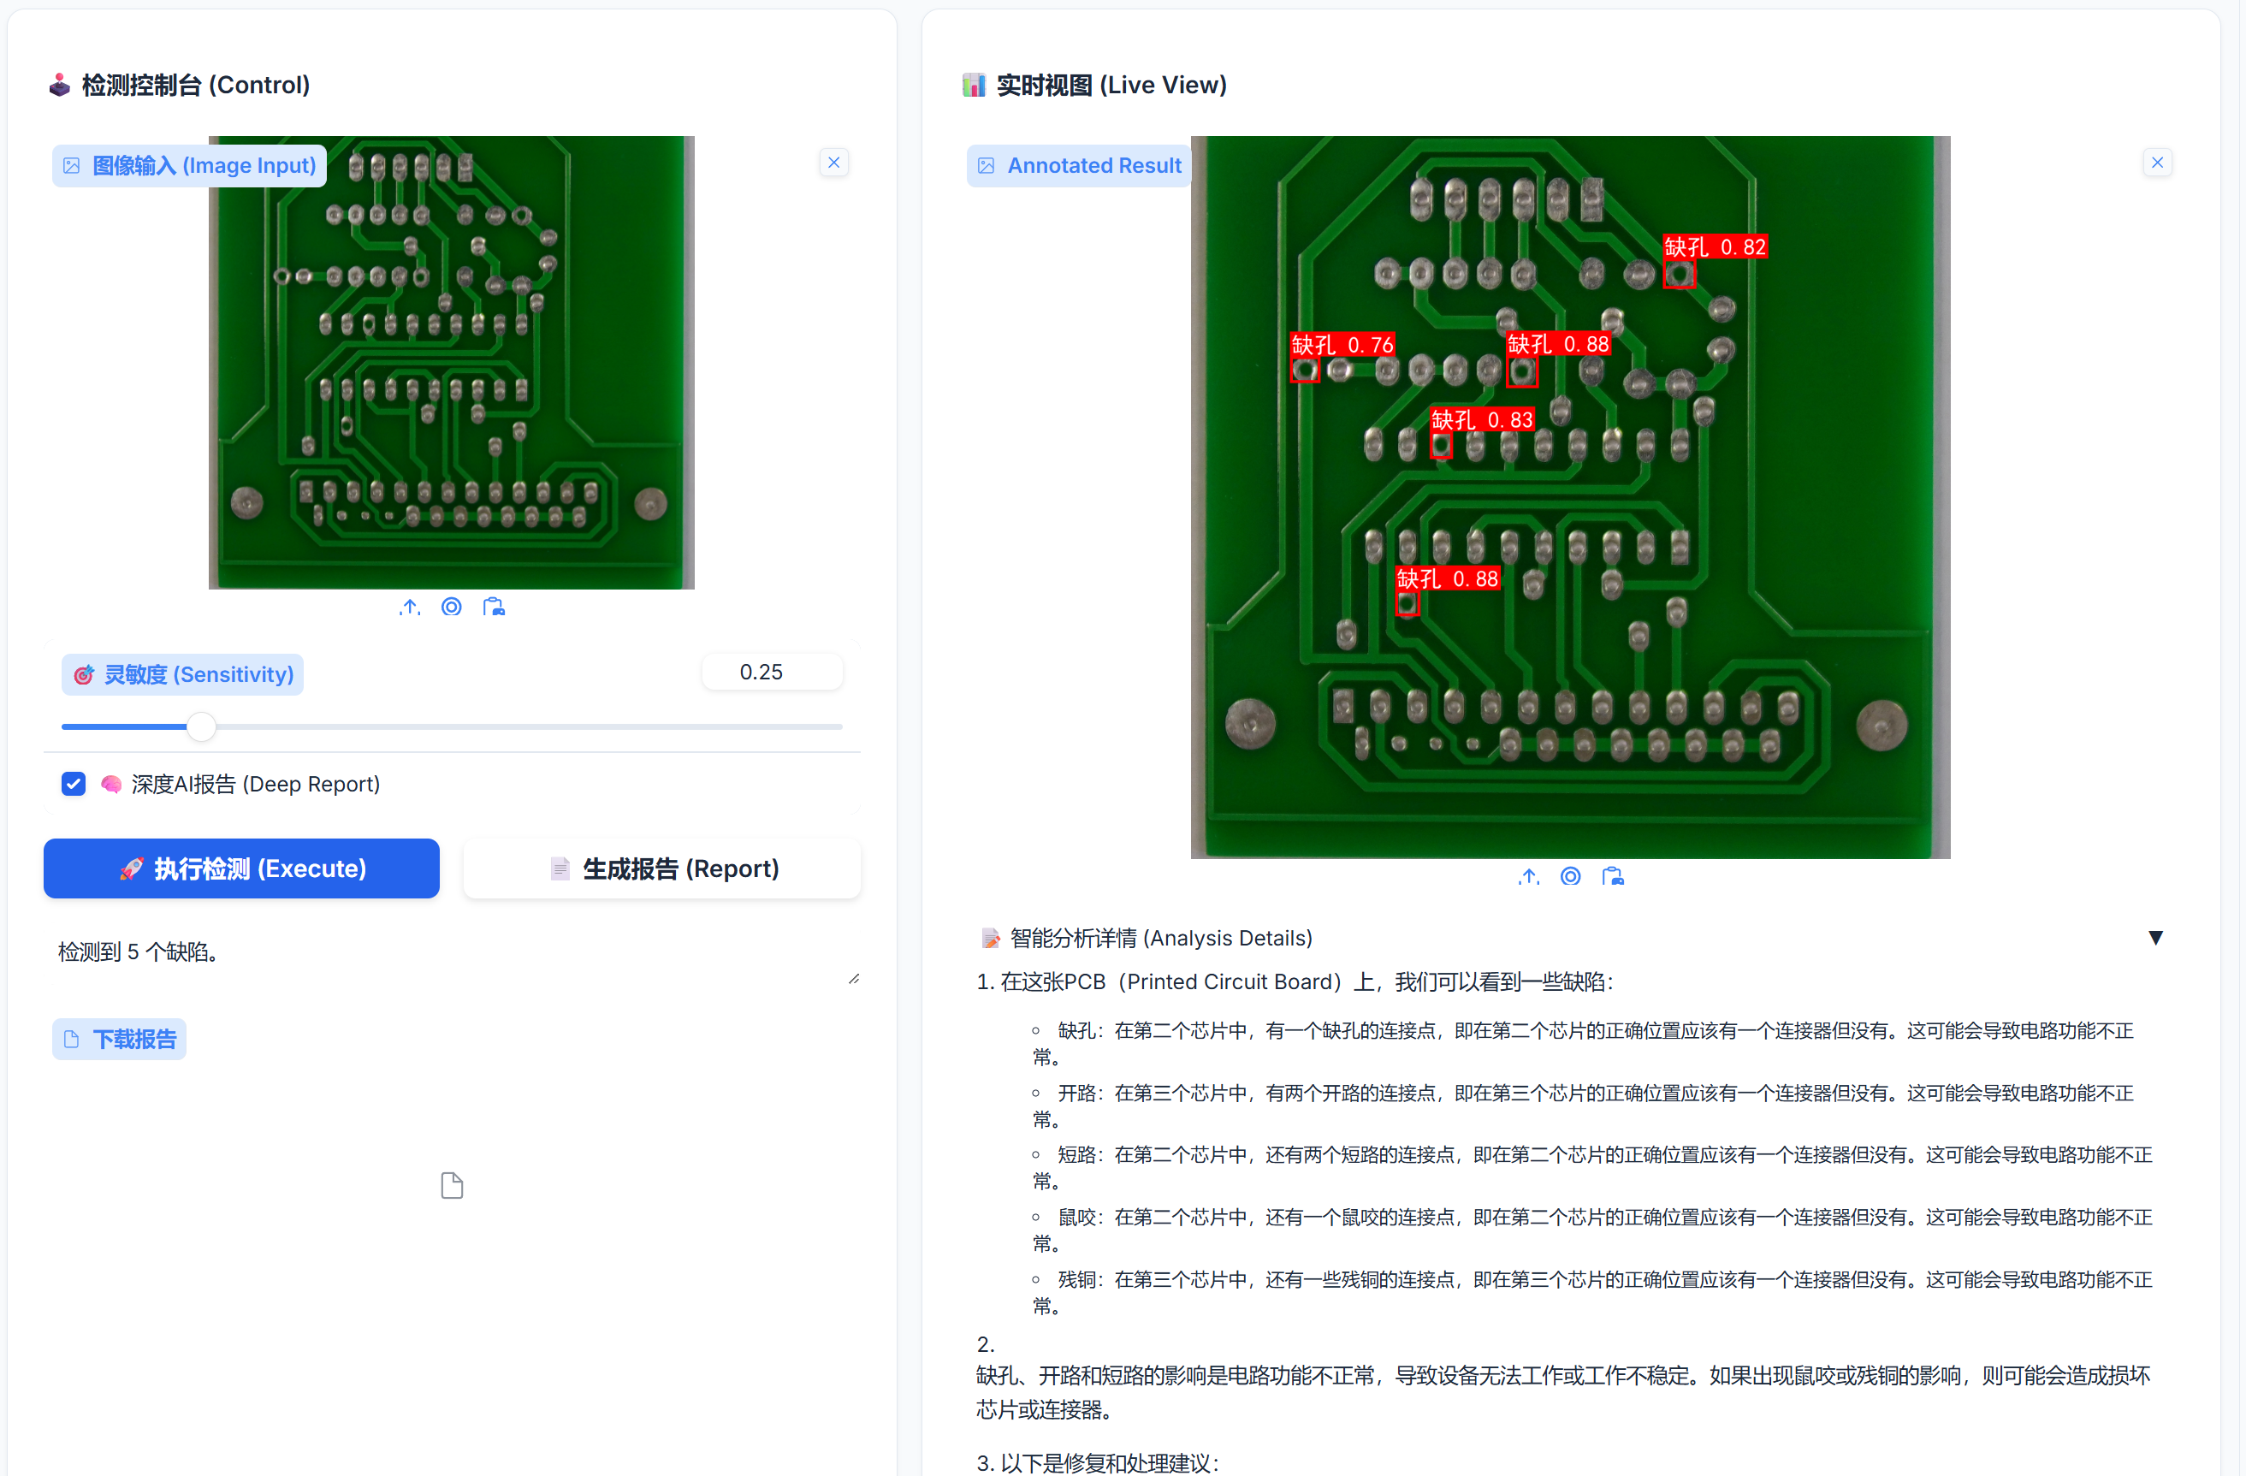Click the Report generation button
Screen dimensions: 2246x1476
[x=662, y=868]
